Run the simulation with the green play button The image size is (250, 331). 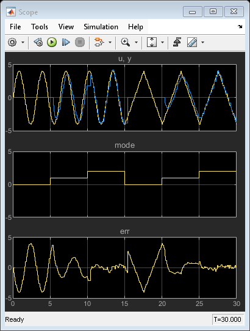click(x=52, y=42)
